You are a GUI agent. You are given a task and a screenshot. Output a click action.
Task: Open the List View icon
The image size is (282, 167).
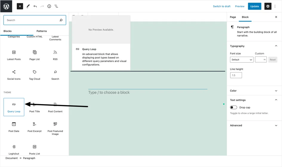pos(56,6)
